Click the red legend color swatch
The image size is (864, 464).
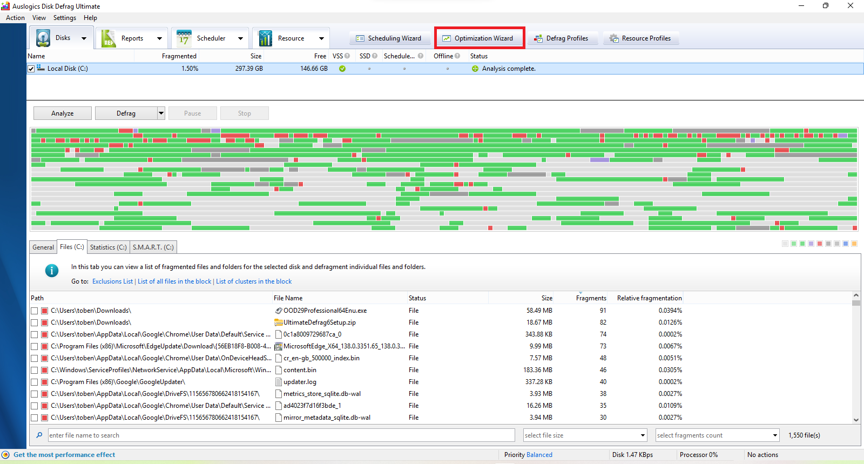click(x=820, y=244)
